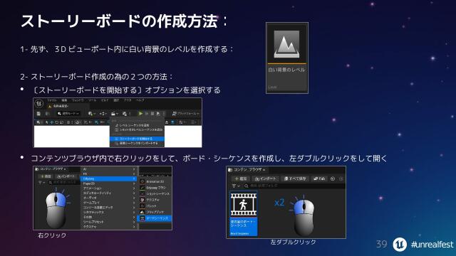456x256 pixels.
Task: Click the ショットシーケンス submenu icon
Action: coord(142,194)
